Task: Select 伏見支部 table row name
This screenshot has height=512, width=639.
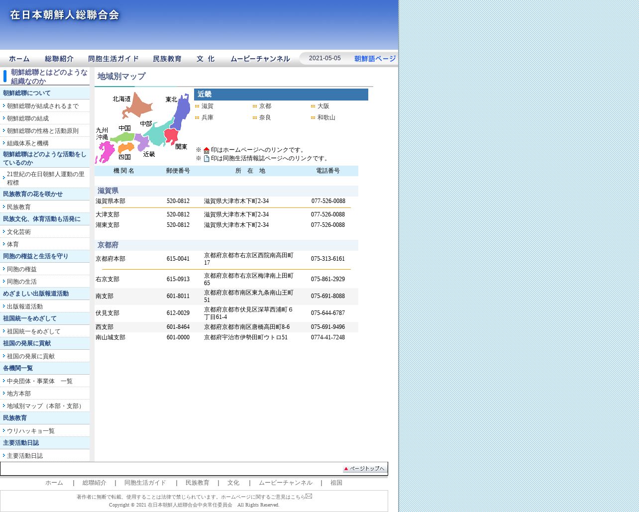Action: (x=107, y=313)
